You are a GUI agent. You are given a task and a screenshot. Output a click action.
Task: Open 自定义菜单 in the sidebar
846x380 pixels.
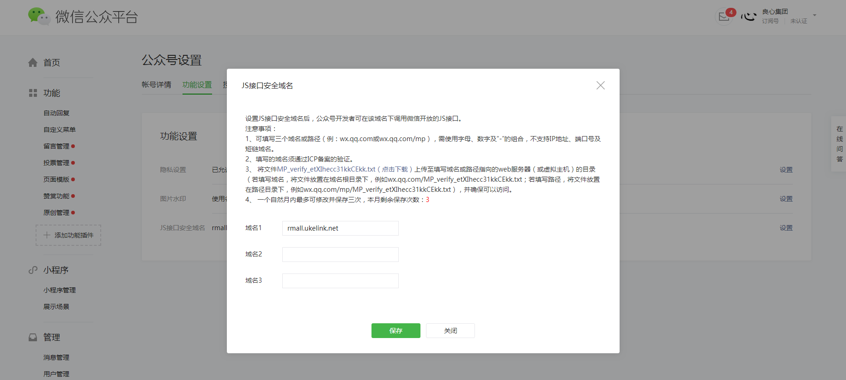coord(60,130)
